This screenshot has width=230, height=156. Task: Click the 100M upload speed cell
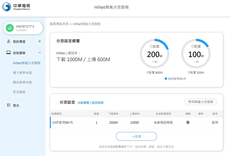pyautogui.click(x=134, y=122)
